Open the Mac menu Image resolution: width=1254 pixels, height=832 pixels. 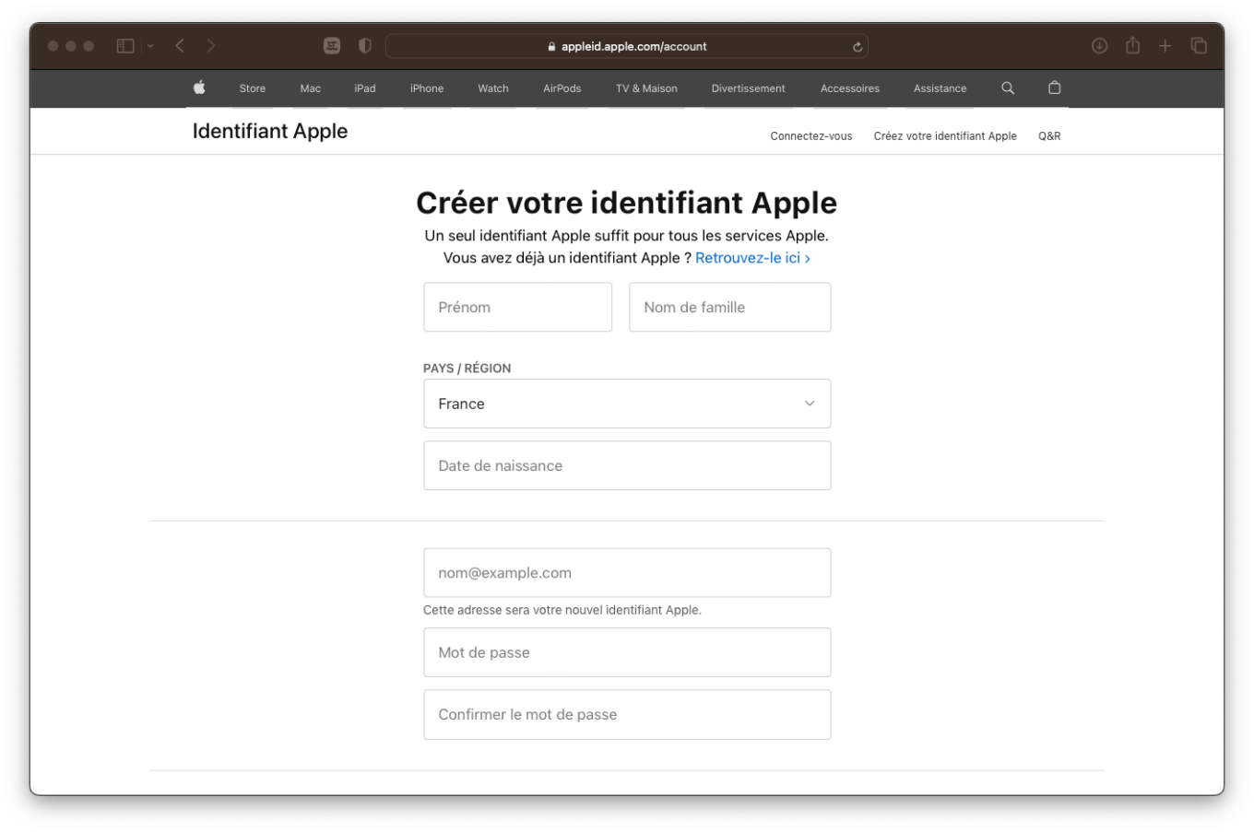click(311, 88)
